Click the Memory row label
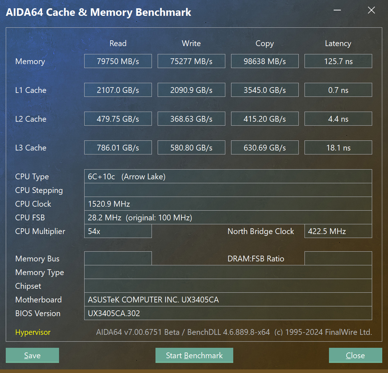The height and width of the screenshot is (373, 388). pos(30,61)
